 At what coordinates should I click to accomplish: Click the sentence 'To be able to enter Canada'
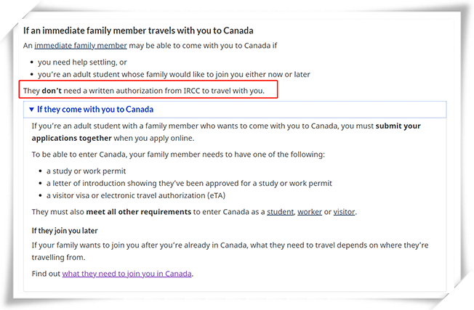pyautogui.click(x=178, y=155)
